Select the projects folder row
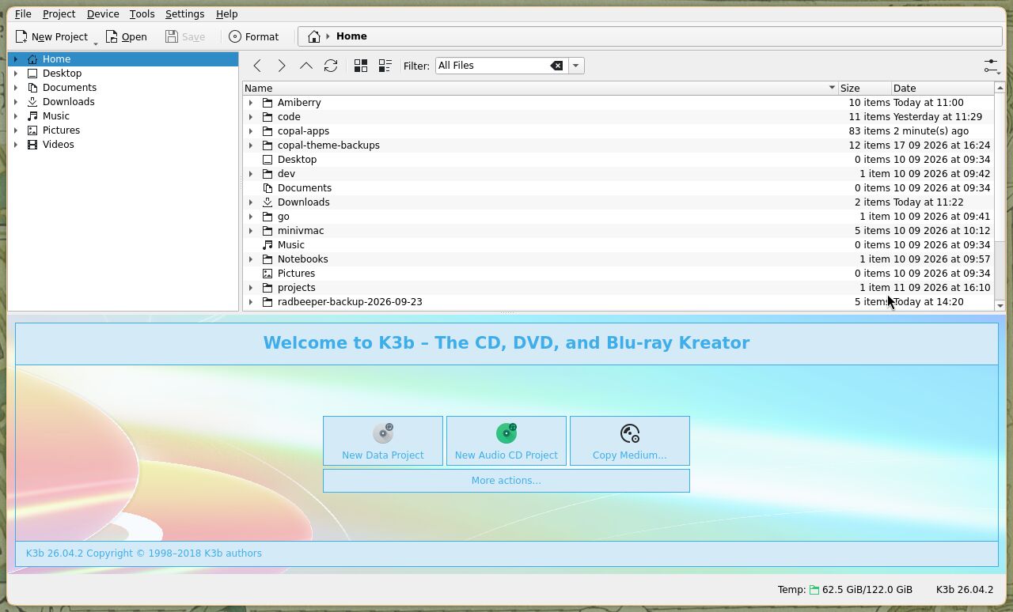Screen dimensions: 1013x612 point(618,288)
